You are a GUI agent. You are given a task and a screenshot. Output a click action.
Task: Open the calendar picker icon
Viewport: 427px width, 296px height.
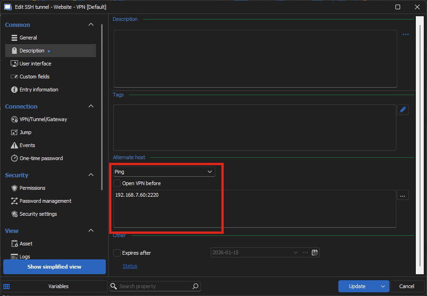coord(315,252)
